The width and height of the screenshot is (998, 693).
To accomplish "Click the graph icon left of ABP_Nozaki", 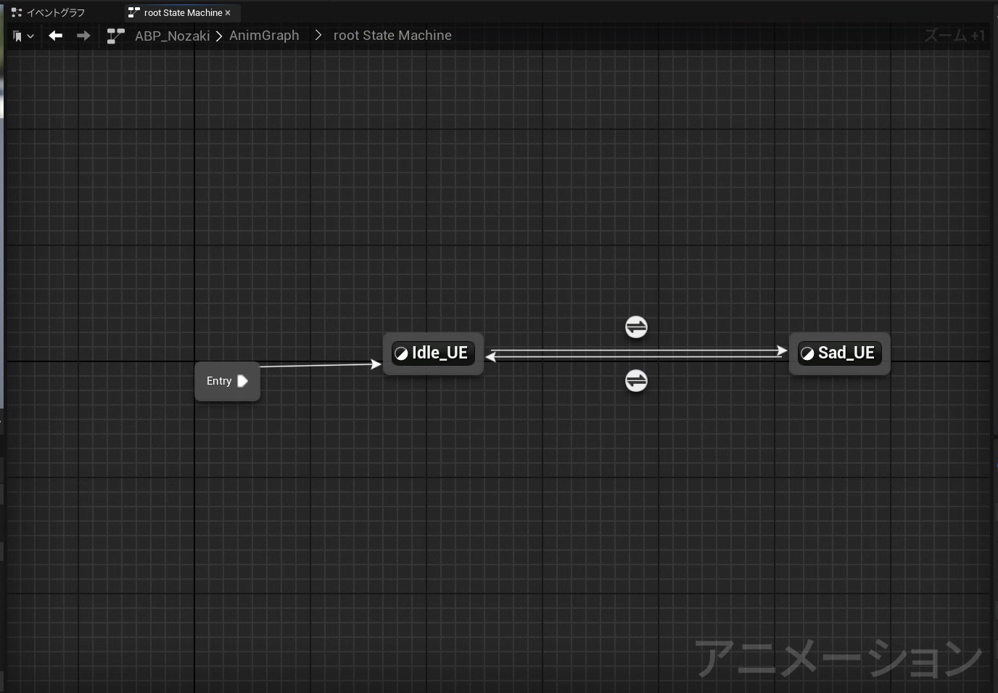I will tap(115, 36).
